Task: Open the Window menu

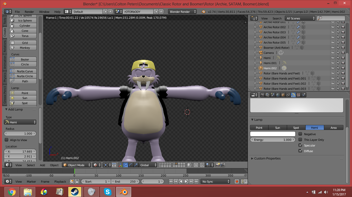Action: (44, 12)
